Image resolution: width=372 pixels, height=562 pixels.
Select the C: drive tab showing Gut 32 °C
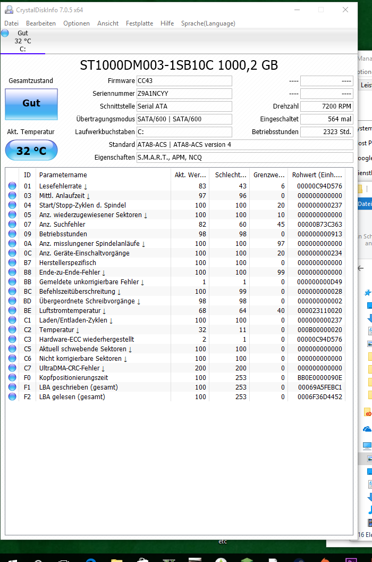[23, 41]
